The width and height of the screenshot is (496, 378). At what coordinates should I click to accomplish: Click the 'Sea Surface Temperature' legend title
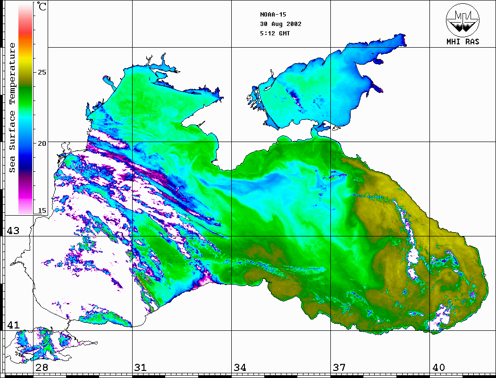(x=12, y=108)
